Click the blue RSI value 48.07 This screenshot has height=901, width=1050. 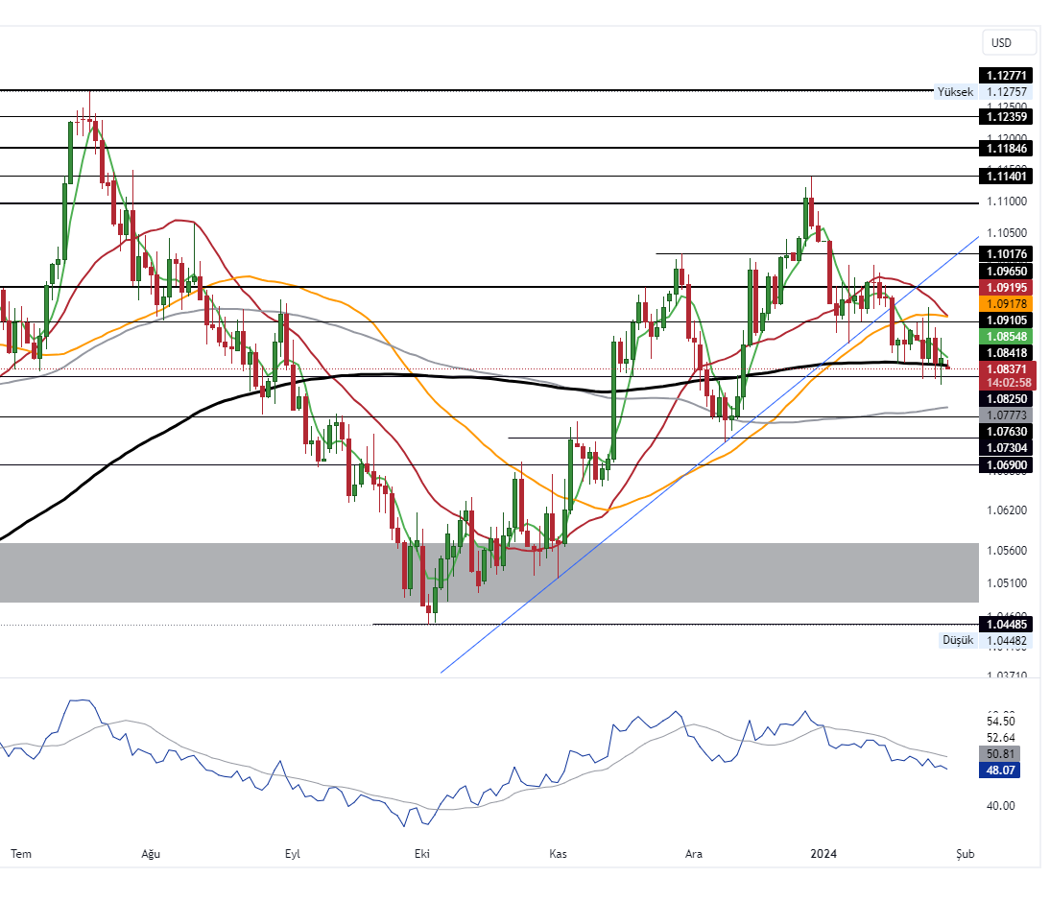coord(1001,771)
